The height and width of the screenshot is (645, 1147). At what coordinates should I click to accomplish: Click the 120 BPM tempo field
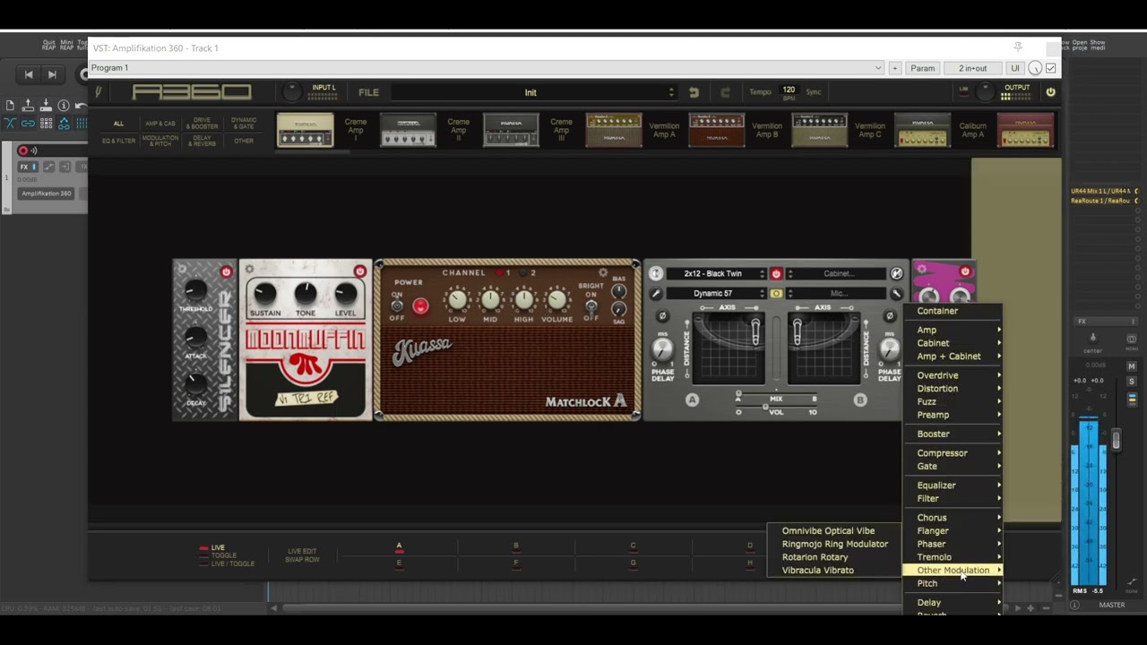(789, 91)
